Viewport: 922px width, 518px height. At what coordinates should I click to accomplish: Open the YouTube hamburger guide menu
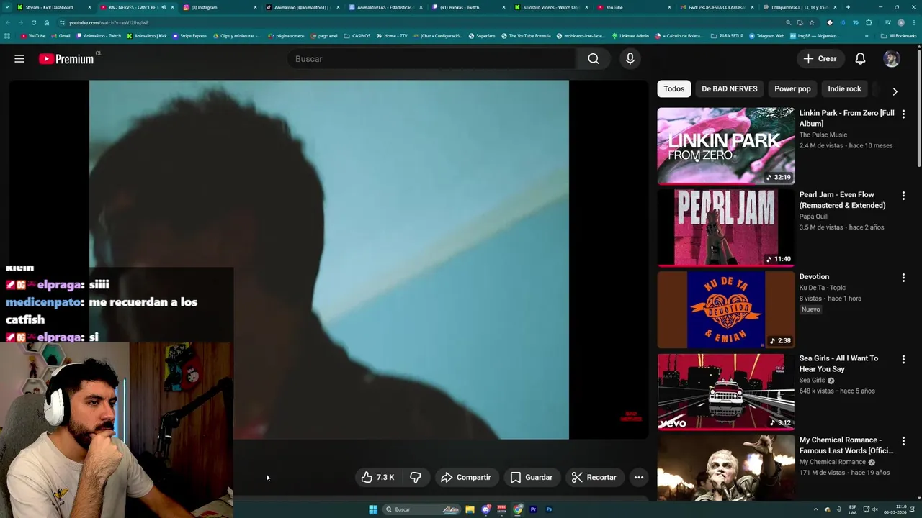pyautogui.click(x=19, y=59)
